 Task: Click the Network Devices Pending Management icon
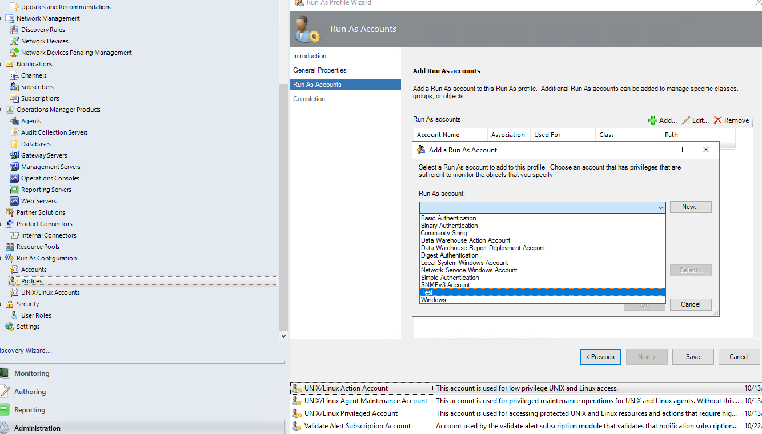point(15,53)
